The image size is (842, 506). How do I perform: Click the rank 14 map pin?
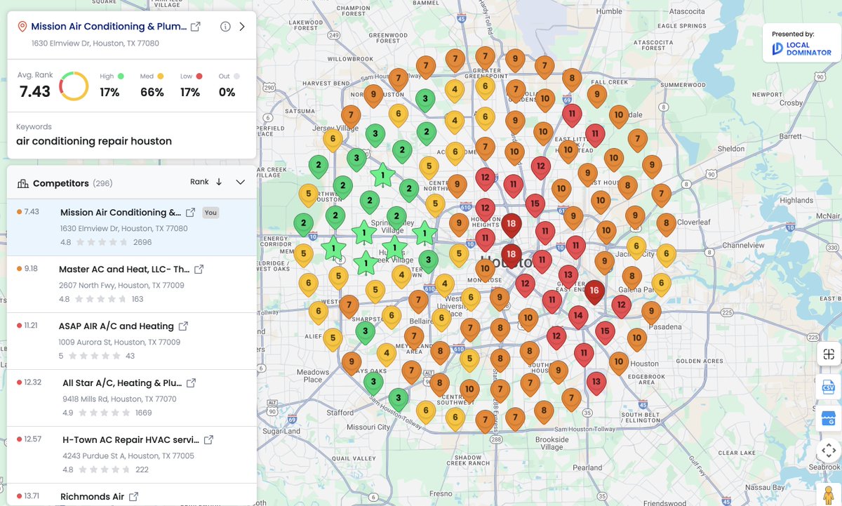tap(578, 317)
